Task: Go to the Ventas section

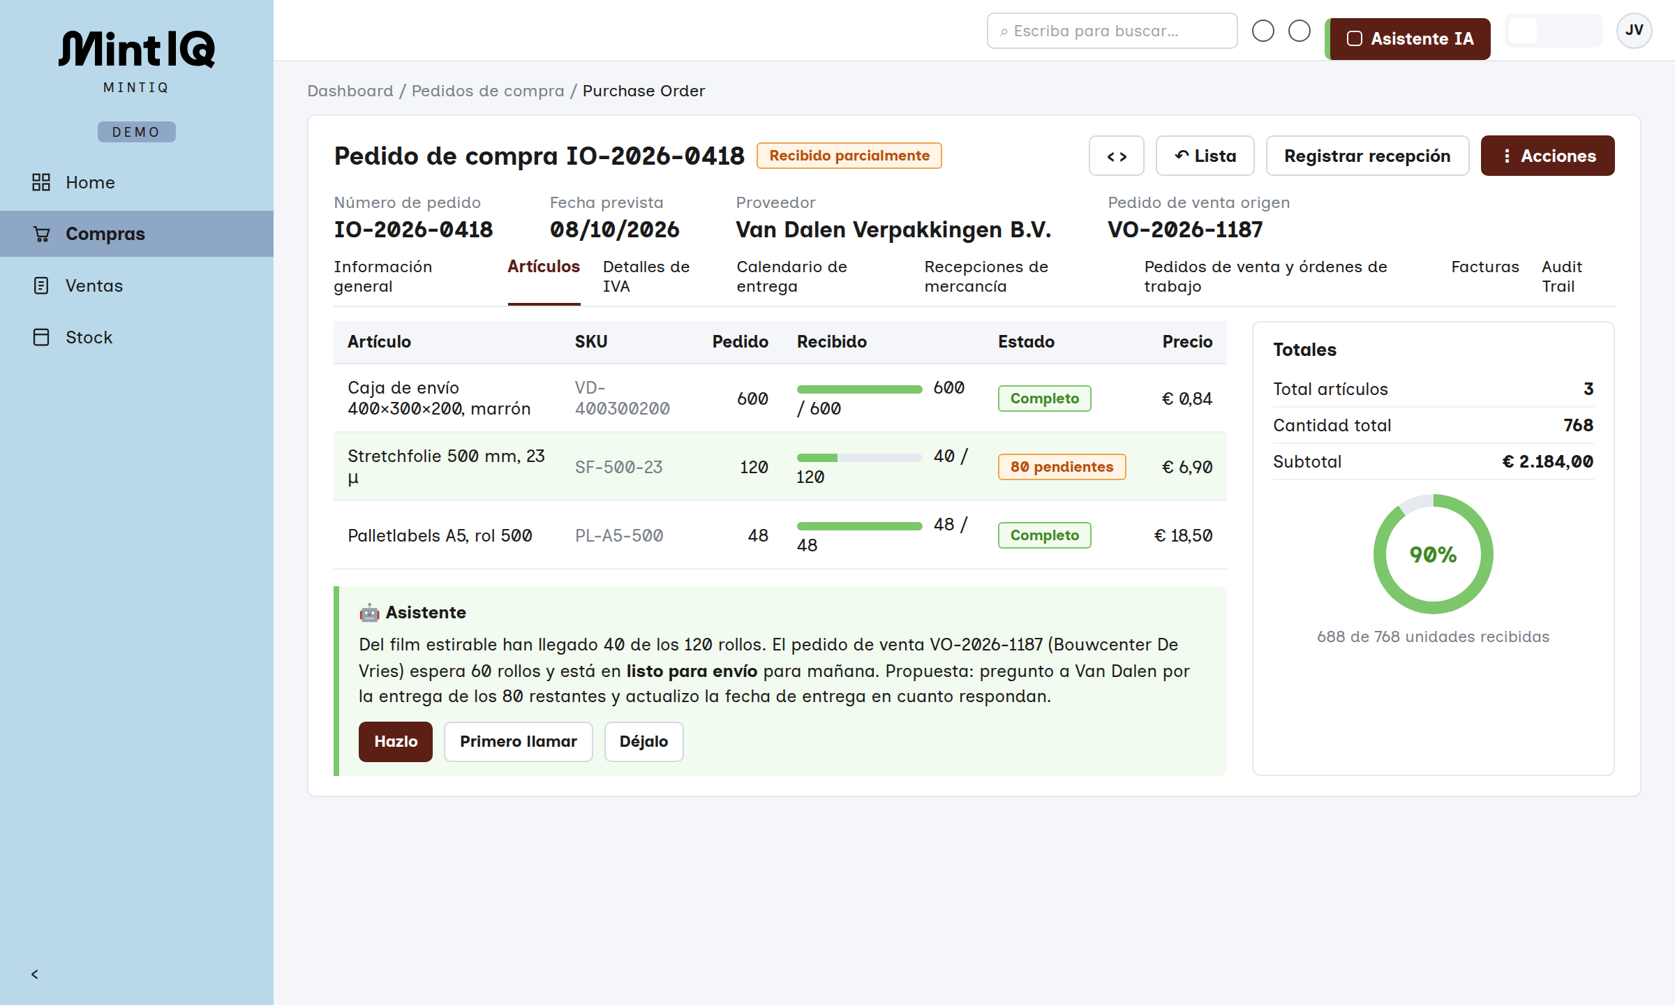Action: [137, 285]
